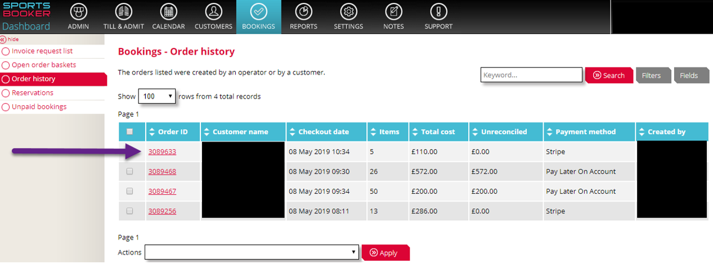Click checkout date 08 May 2019 08:11
This screenshot has width=713, height=264.
[x=319, y=211]
